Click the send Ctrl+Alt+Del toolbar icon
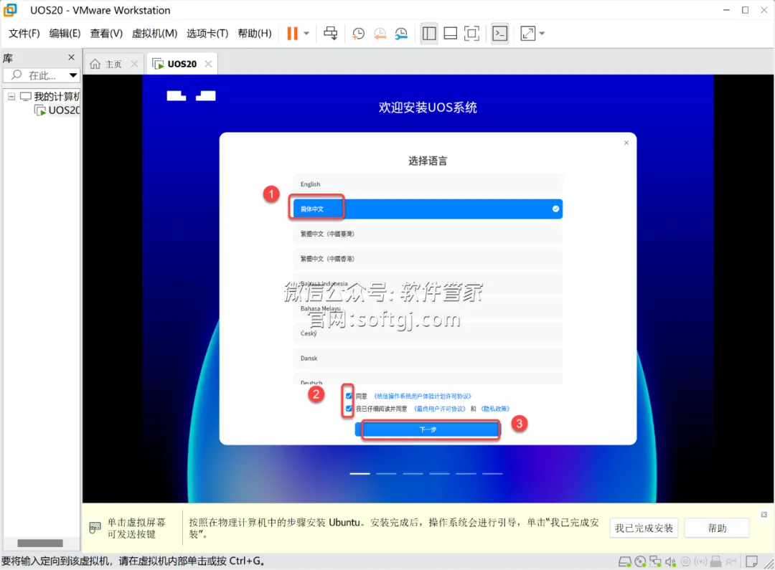Image resolution: width=775 pixels, height=570 pixels. [x=331, y=34]
